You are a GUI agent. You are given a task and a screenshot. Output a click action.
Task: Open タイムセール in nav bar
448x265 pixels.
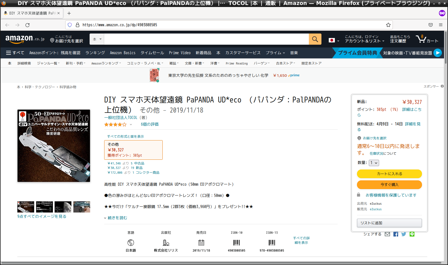(152, 53)
